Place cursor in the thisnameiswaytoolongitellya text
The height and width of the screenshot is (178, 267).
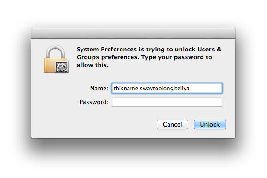tap(151, 89)
